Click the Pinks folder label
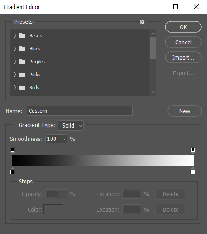 click(x=35, y=75)
